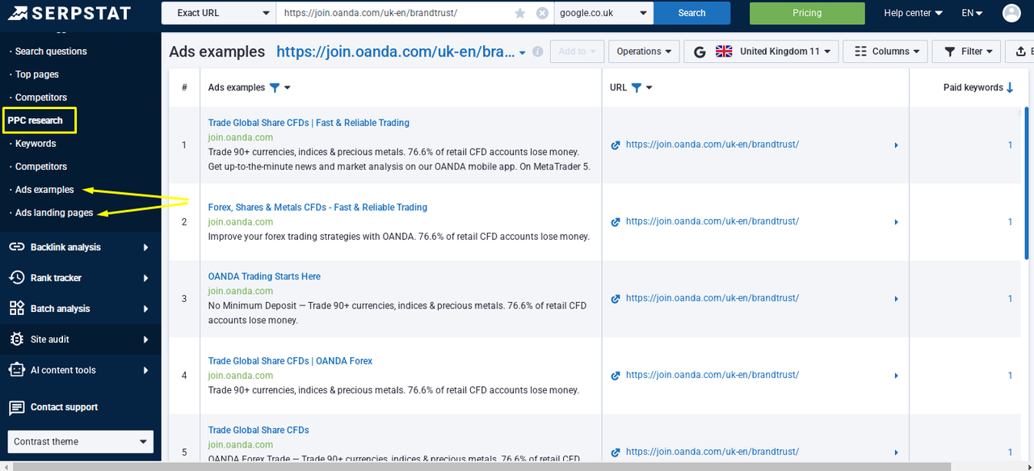Open Contact support in the sidebar
This screenshot has width=1034, height=471.
tap(64, 407)
